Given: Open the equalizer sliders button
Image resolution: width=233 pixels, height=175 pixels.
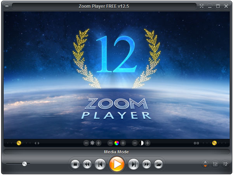Looking at the screenshot, I should click(215, 164).
